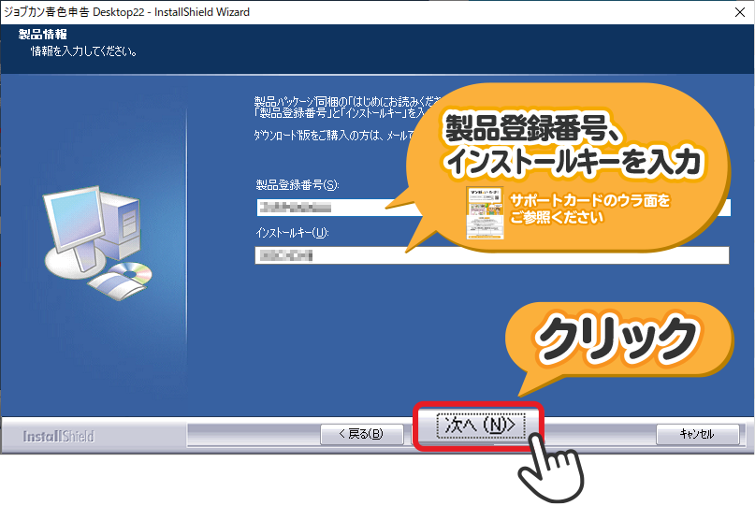Click the 製品登録番号(S): label
The image size is (755, 506).
pos(298,185)
